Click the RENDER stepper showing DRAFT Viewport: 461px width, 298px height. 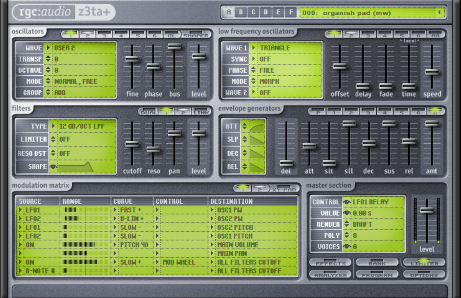coord(347,224)
